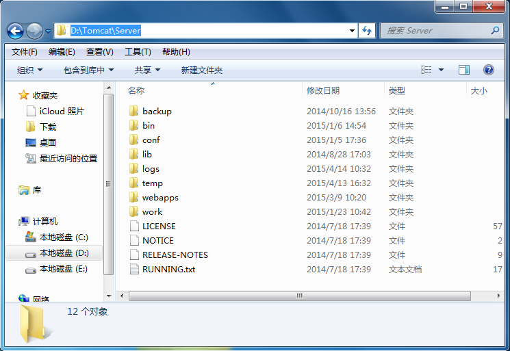The height and width of the screenshot is (351, 510).
Task: Click the horizontal scroll left arrow
Action: [x=122, y=296]
